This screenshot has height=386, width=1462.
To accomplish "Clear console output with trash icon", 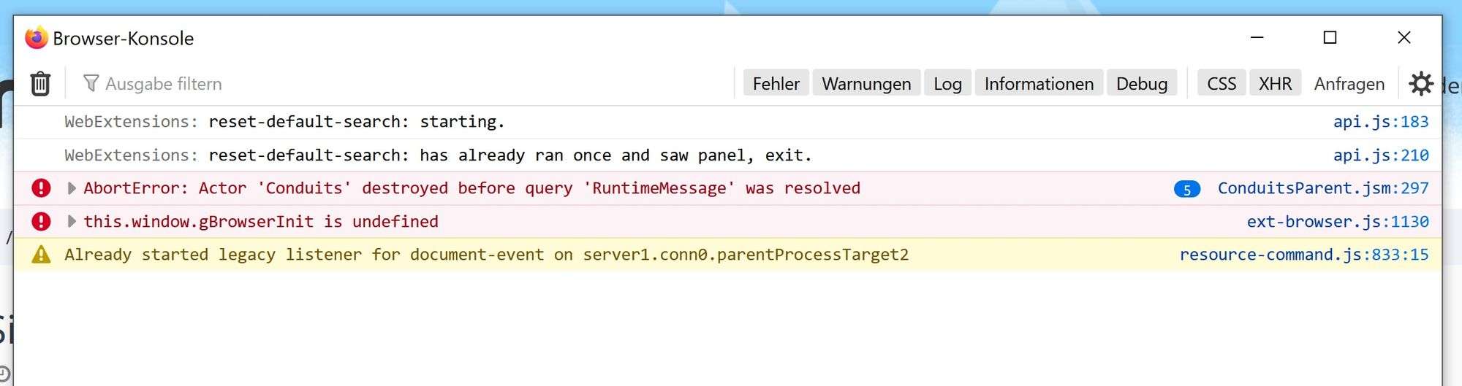I will (x=40, y=84).
